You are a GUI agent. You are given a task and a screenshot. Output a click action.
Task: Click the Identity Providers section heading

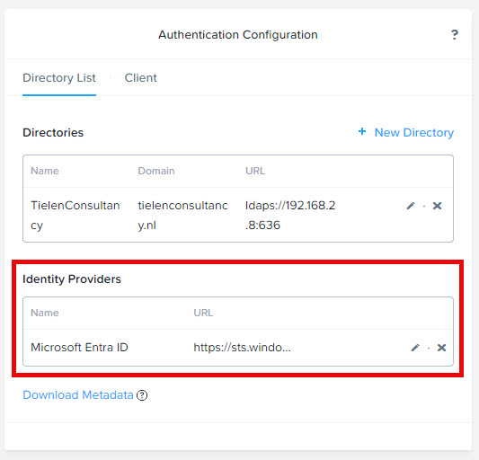[x=72, y=279]
